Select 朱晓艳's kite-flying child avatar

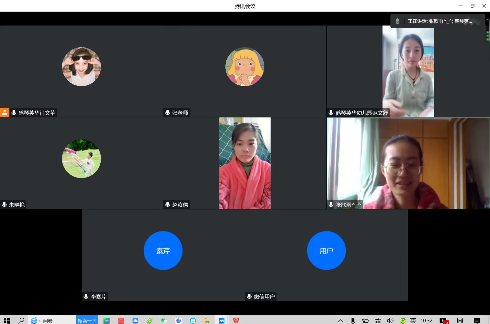point(81,158)
